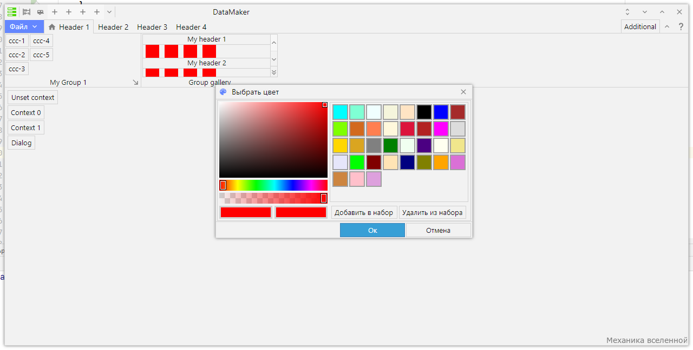Click the ccc-2 button
The image size is (693, 350).
tap(17, 55)
